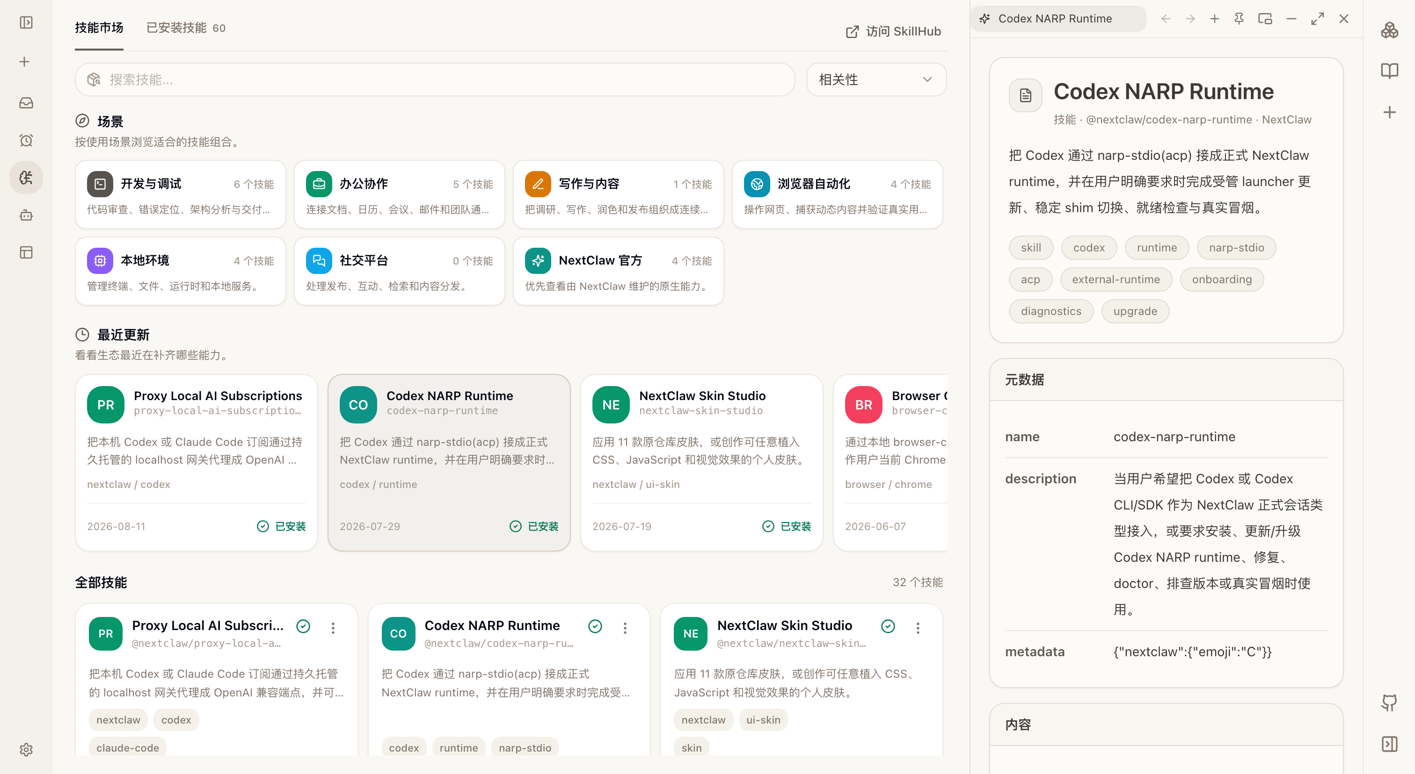1415x774 pixels.
Task: Toggle the left sidebar panel icon
Action: 26,22
